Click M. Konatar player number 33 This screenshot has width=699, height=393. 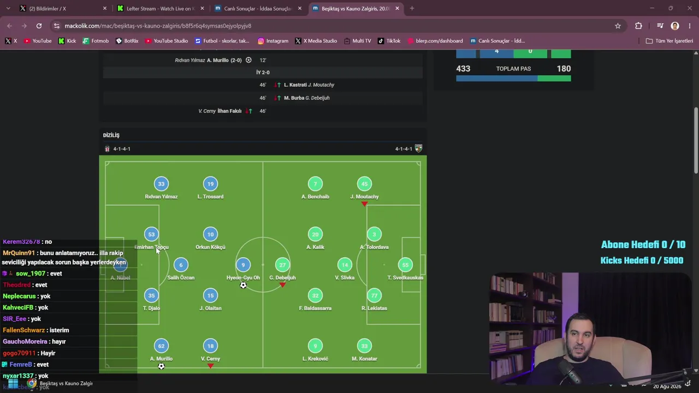pos(364,346)
